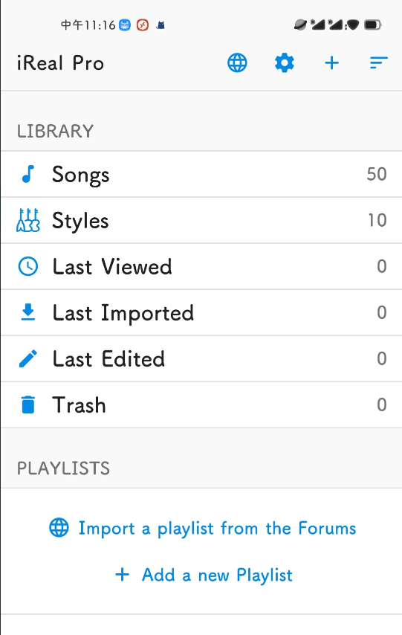Select the Last Viewed entry
The image size is (402, 635).
(x=201, y=266)
